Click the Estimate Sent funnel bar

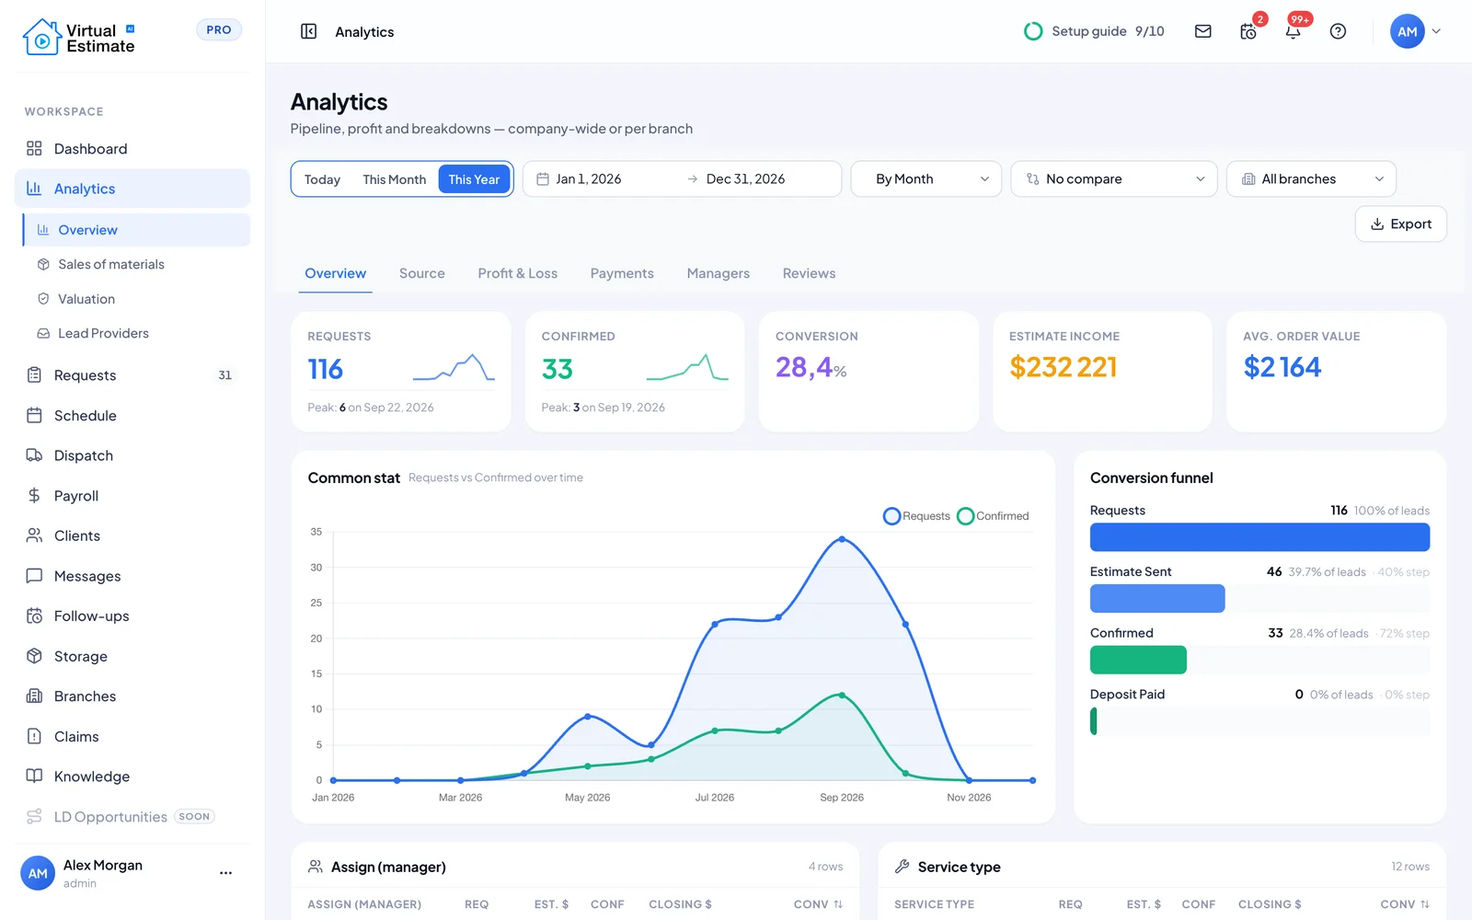click(1157, 598)
